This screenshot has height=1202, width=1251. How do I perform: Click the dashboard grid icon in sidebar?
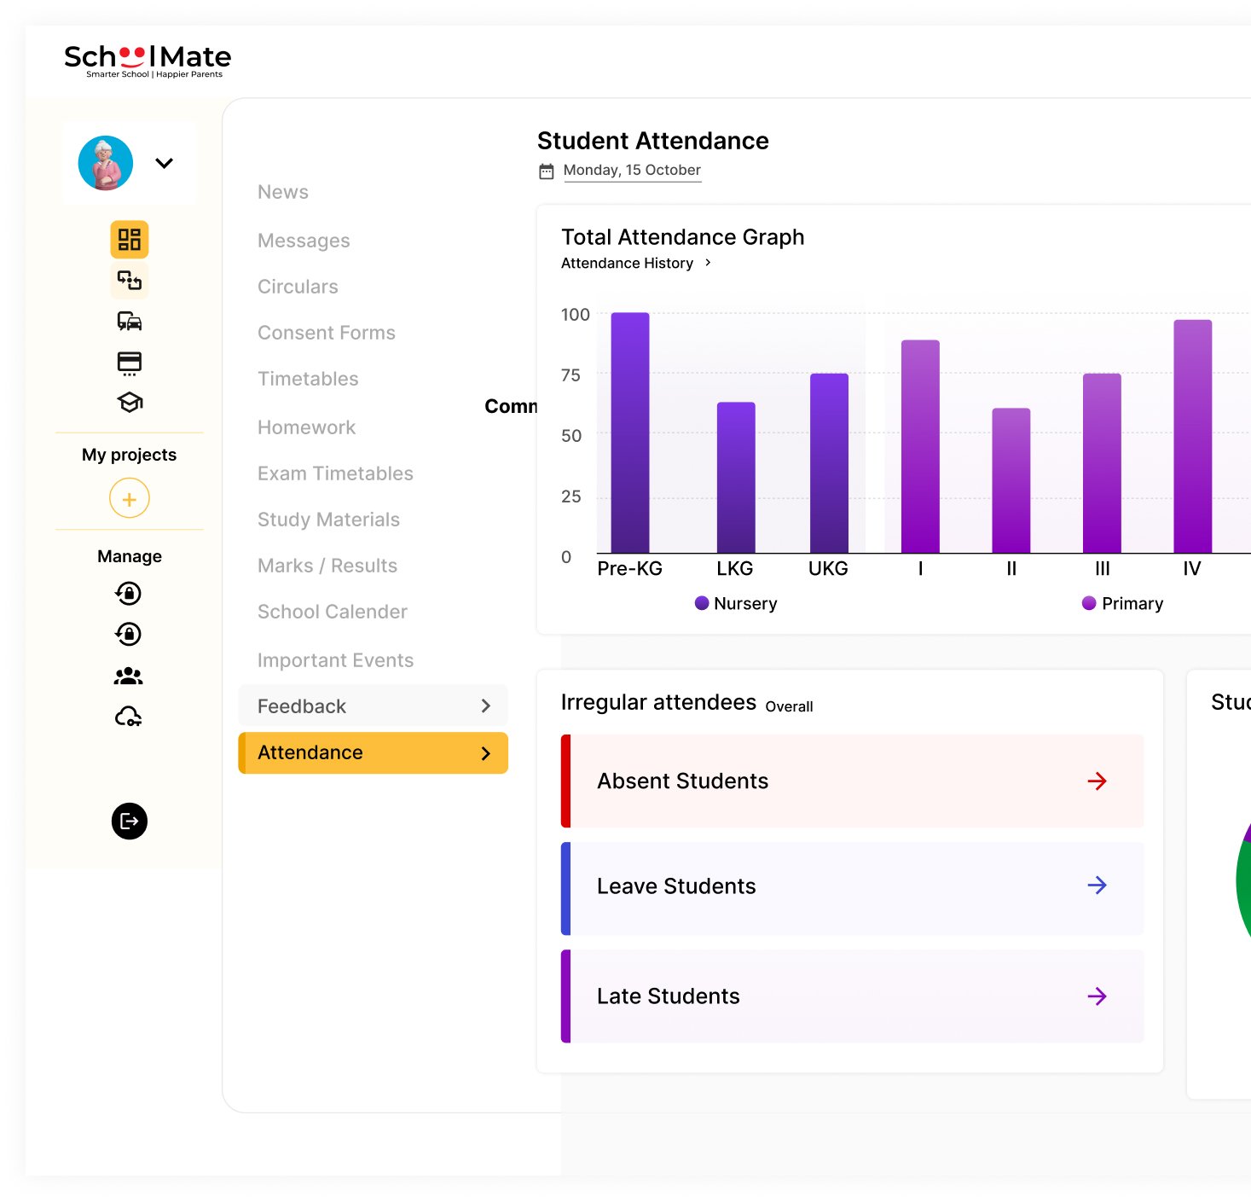(x=130, y=240)
